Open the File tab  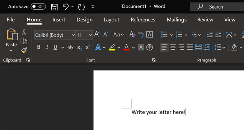(x=10, y=20)
